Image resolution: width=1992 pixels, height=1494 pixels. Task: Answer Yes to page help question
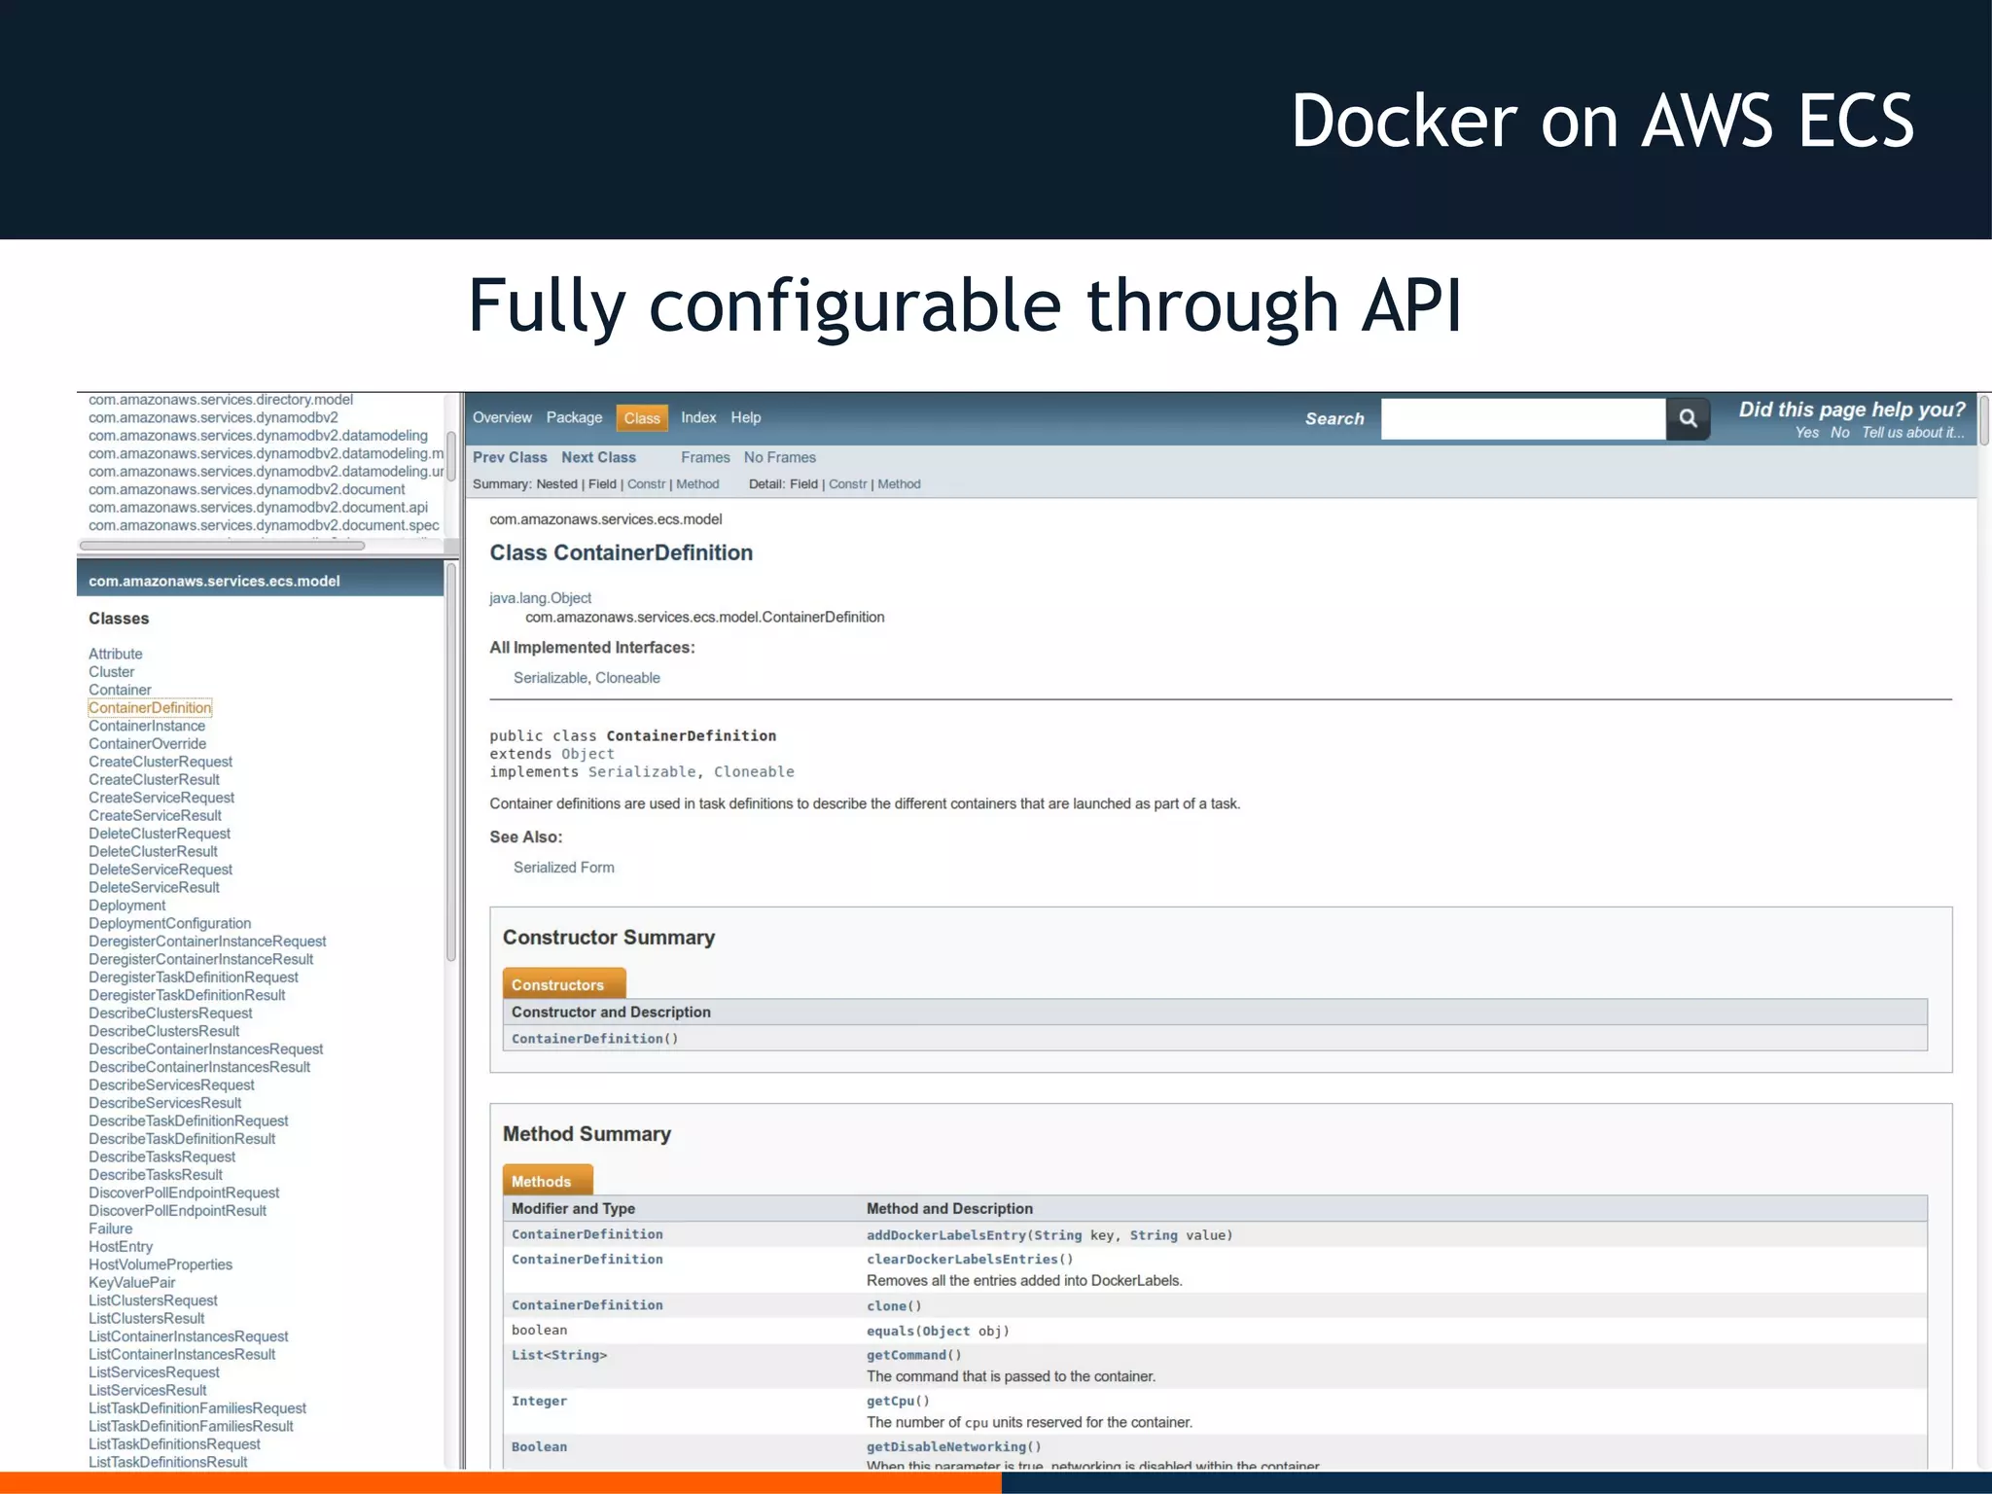[x=1807, y=433]
